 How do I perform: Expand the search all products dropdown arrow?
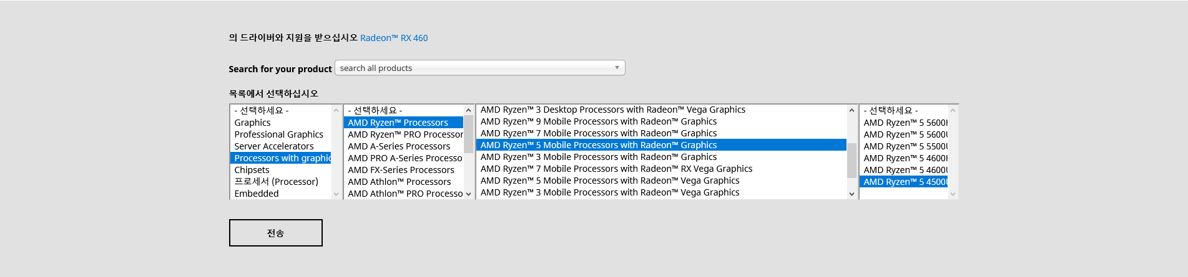click(617, 68)
